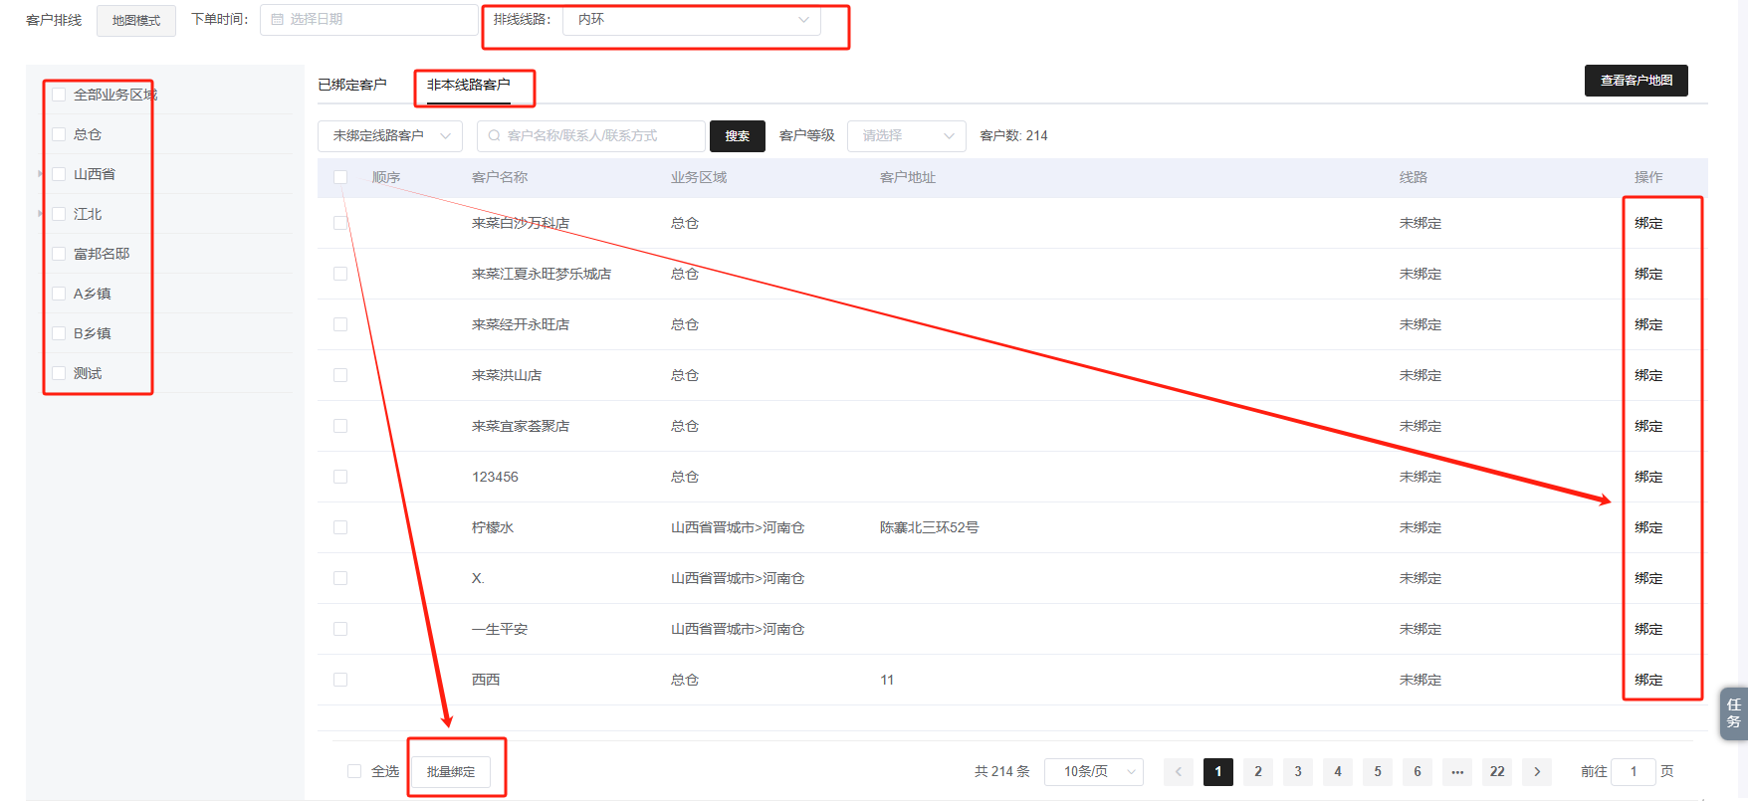This screenshot has width=1748, height=801.
Task: Open the 客户等级 dropdown
Action: [906, 136]
